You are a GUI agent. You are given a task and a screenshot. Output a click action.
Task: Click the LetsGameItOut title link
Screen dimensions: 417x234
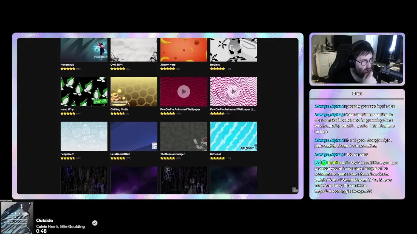point(120,154)
